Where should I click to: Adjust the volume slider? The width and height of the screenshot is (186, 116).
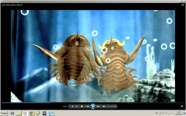point(111,106)
